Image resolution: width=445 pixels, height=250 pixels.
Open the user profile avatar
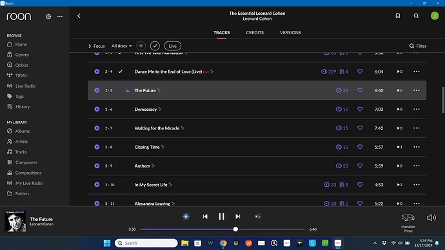[435, 16]
